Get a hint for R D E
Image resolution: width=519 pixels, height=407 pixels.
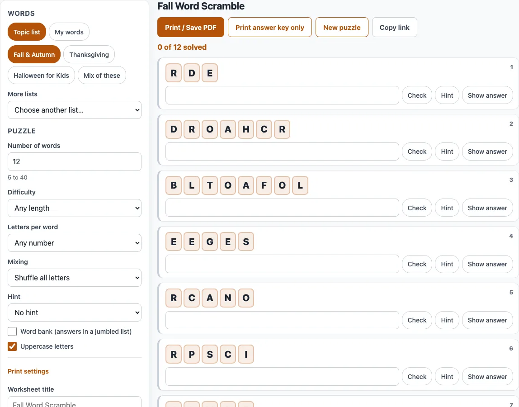point(447,95)
